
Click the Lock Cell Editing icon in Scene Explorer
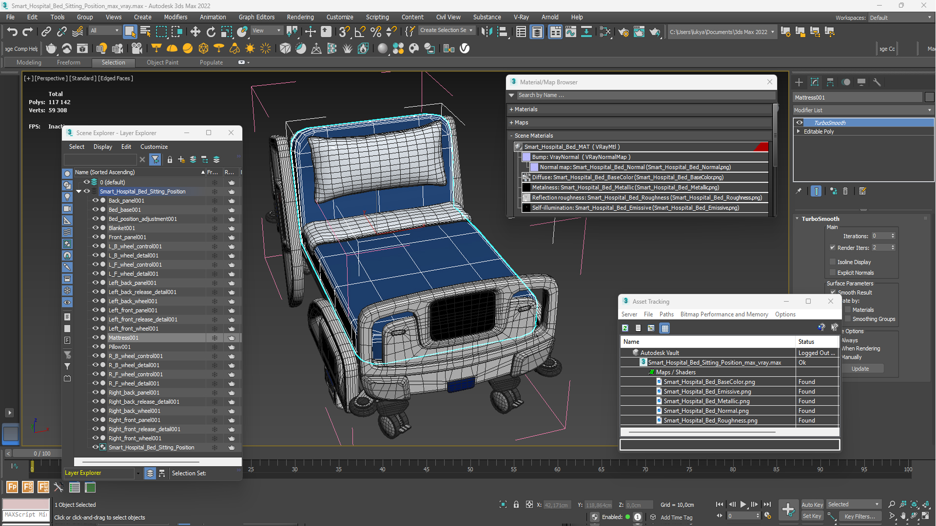coord(170,159)
